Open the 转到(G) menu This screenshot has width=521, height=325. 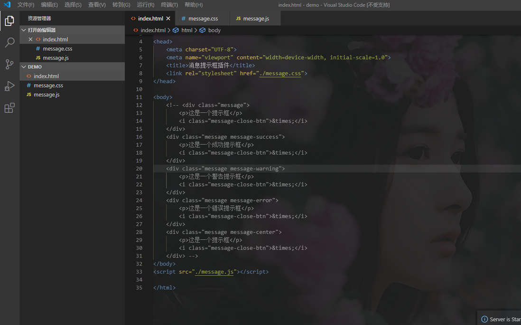click(121, 5)
